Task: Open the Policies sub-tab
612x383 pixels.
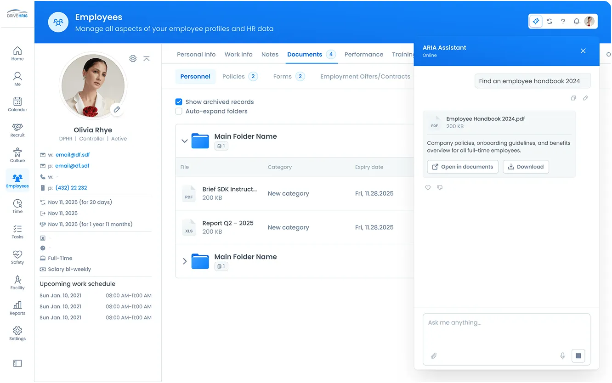Action: click(x=240, y=76)
